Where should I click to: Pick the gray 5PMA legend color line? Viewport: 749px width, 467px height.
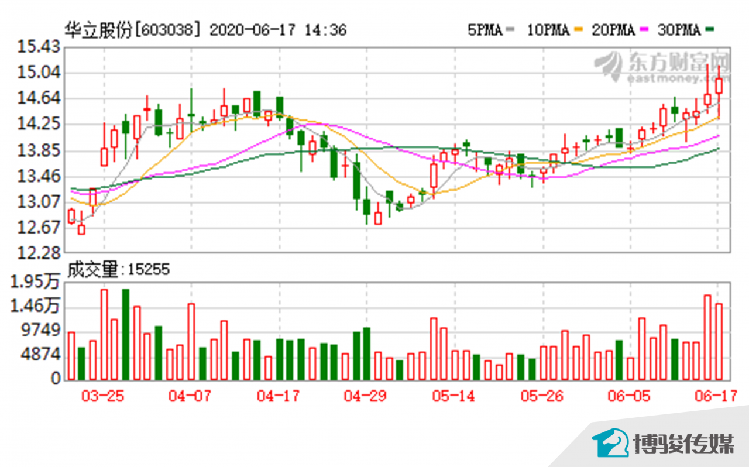point(510,29)
